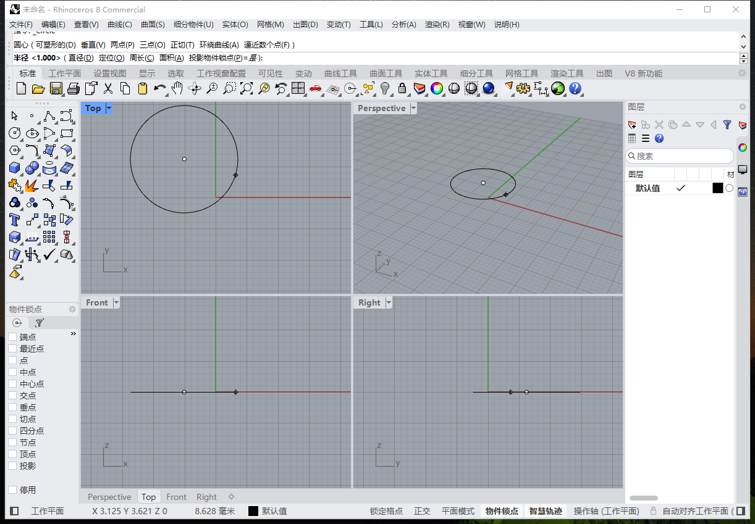Select the rectangle tool in the sidebar

(67, 133)
